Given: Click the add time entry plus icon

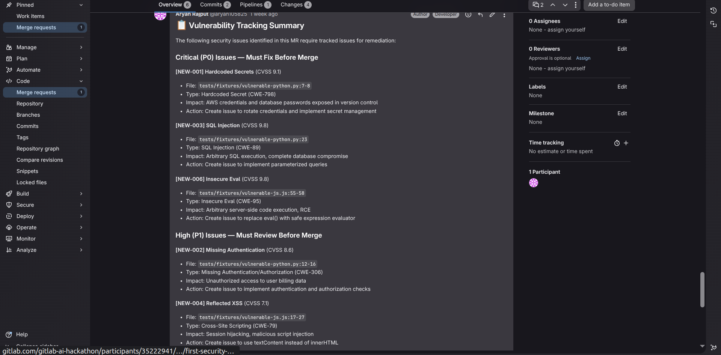Looking at the screenshot, I should (x=626, y=143).
